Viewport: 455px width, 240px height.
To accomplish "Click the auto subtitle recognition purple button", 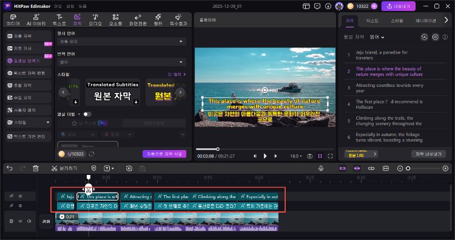I will [164, 154].
